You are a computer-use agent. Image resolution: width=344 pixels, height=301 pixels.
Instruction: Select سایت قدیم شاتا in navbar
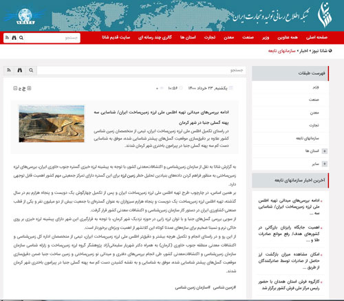point(116,37)
